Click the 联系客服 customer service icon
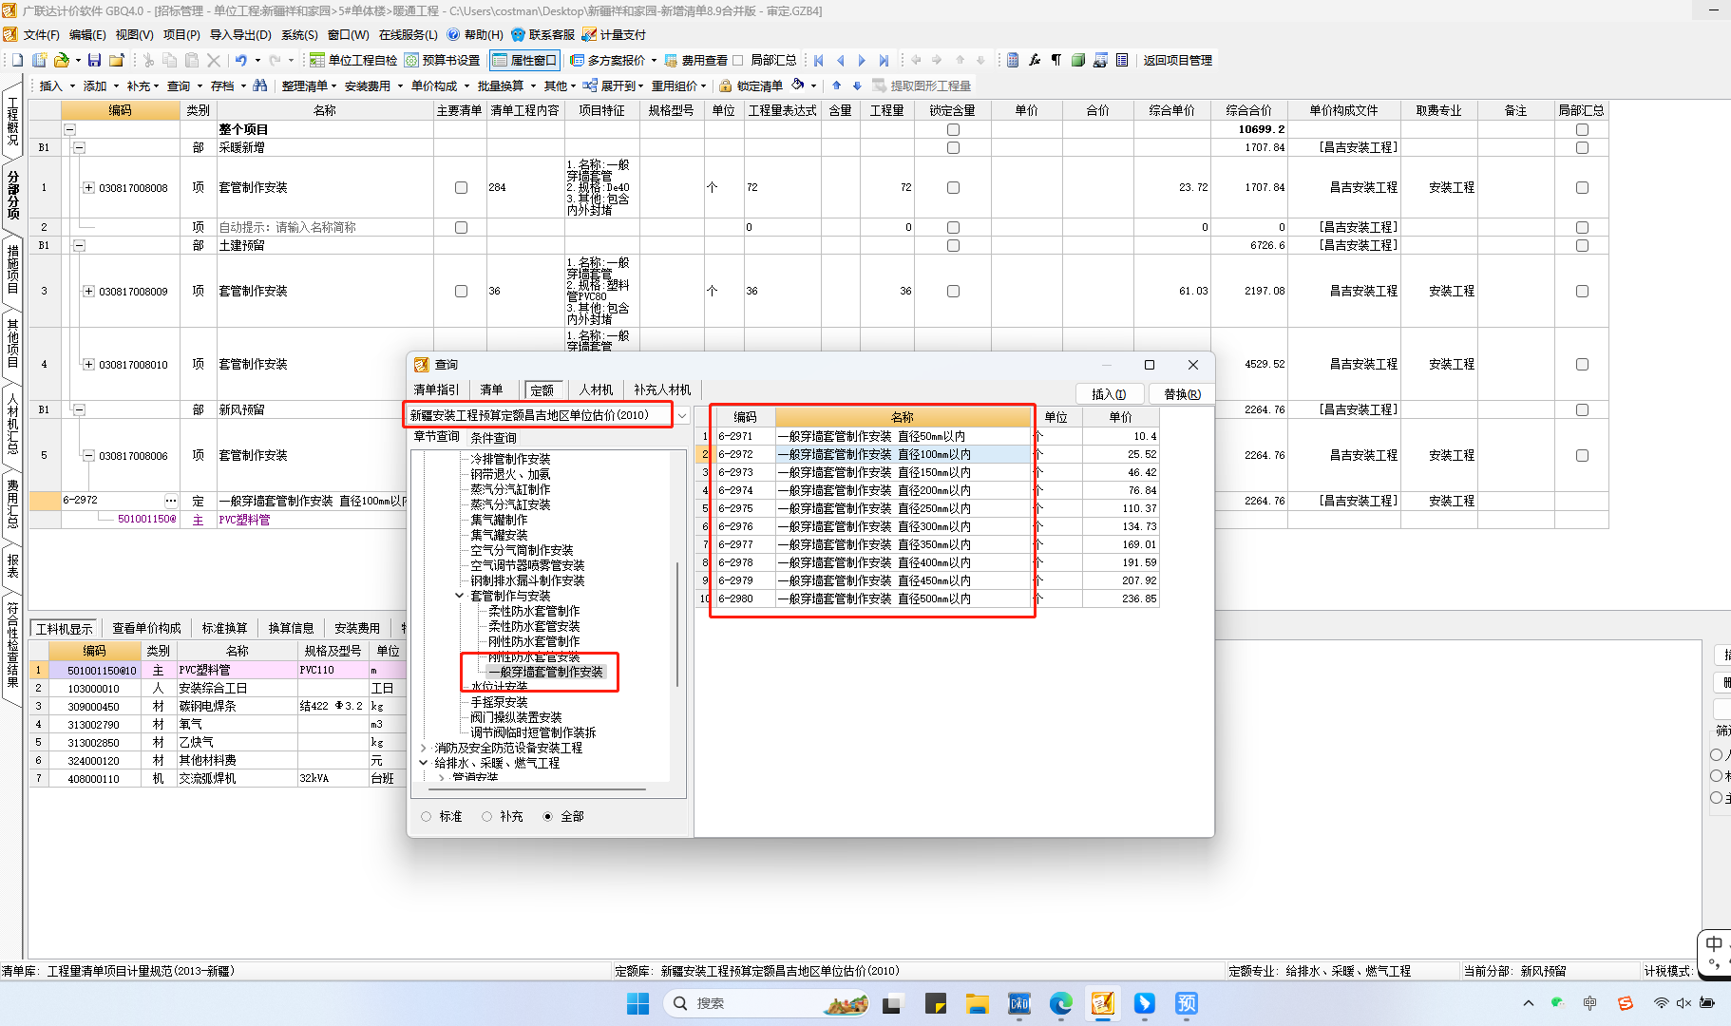 518,34
